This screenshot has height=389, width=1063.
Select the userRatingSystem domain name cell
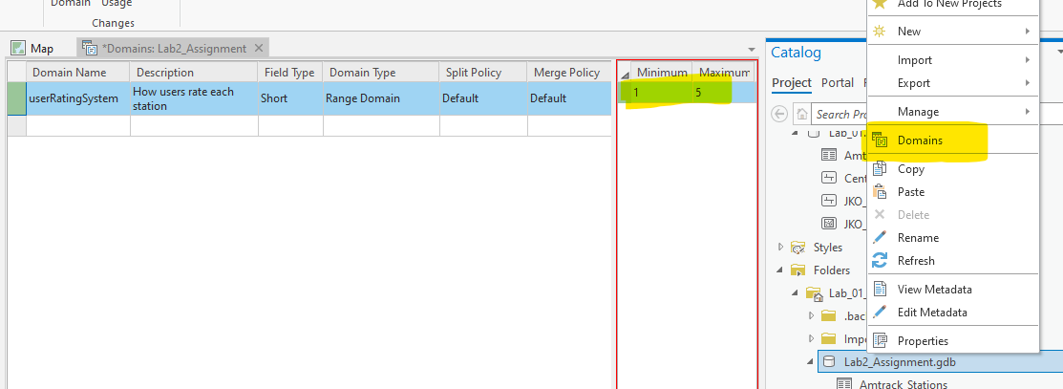coord(74,98)
